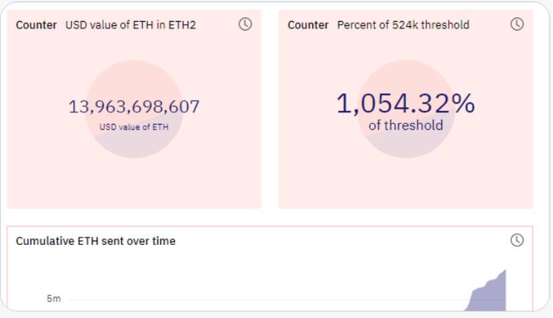Click the clock icon on Percent of 524k threshold panel
553x318 pixels.
click(x=517, y=24)
